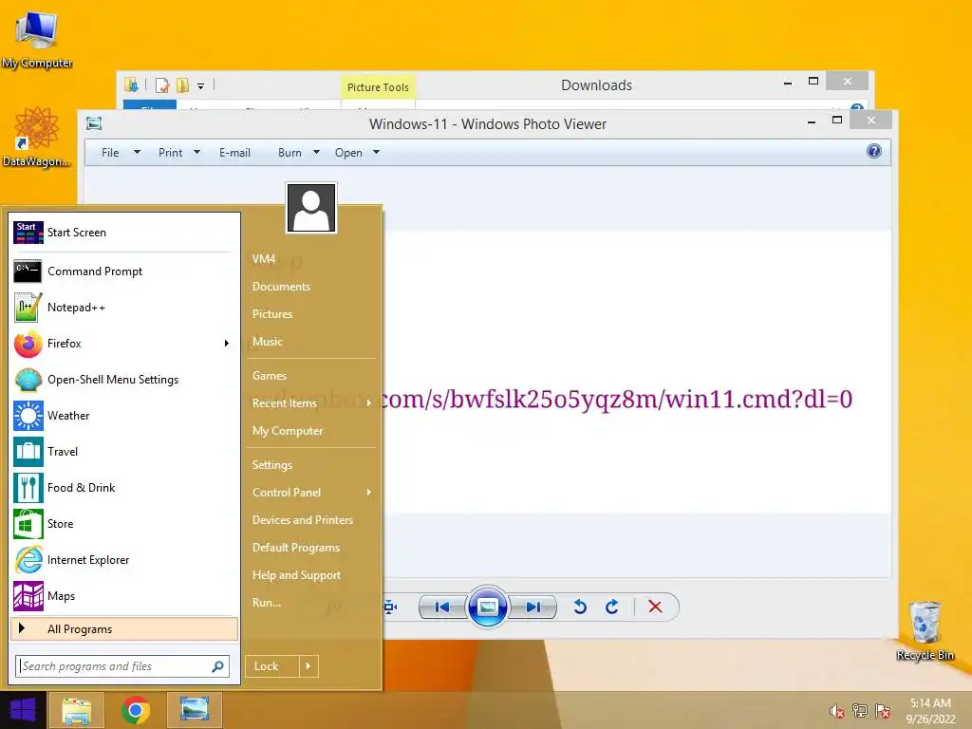The height and width of the screenshot is (729, 972).
Task: Play slide show in Photo Viewer
Action: pyautogui.click(x=487, y=607)
